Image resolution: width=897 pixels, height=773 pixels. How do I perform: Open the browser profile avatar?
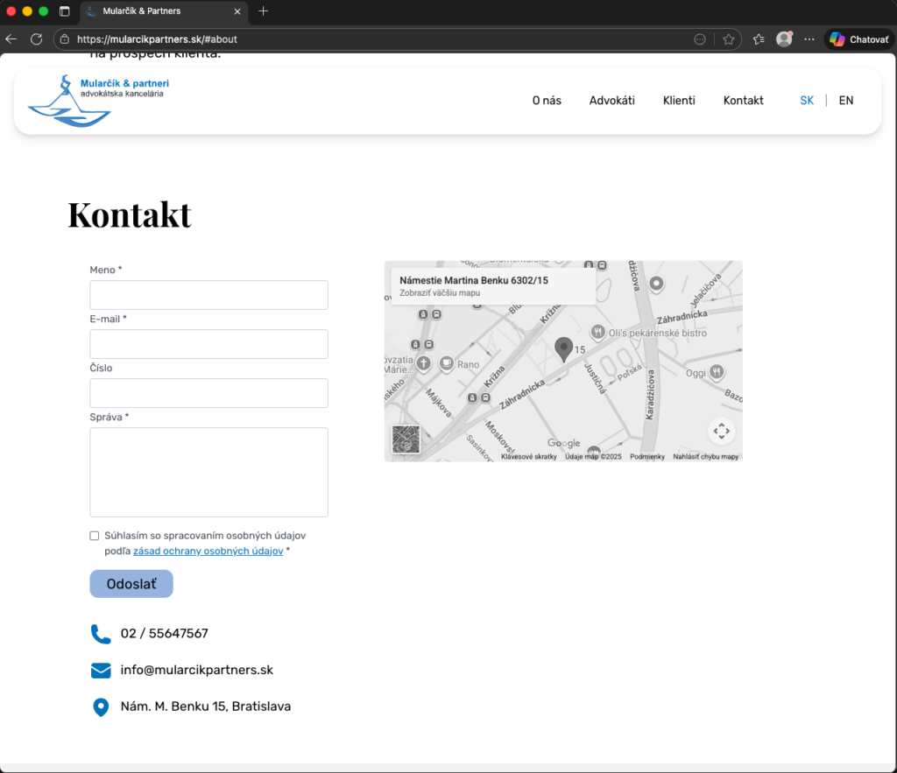784,39
